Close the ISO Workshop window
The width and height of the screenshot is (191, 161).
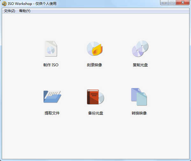183,3
